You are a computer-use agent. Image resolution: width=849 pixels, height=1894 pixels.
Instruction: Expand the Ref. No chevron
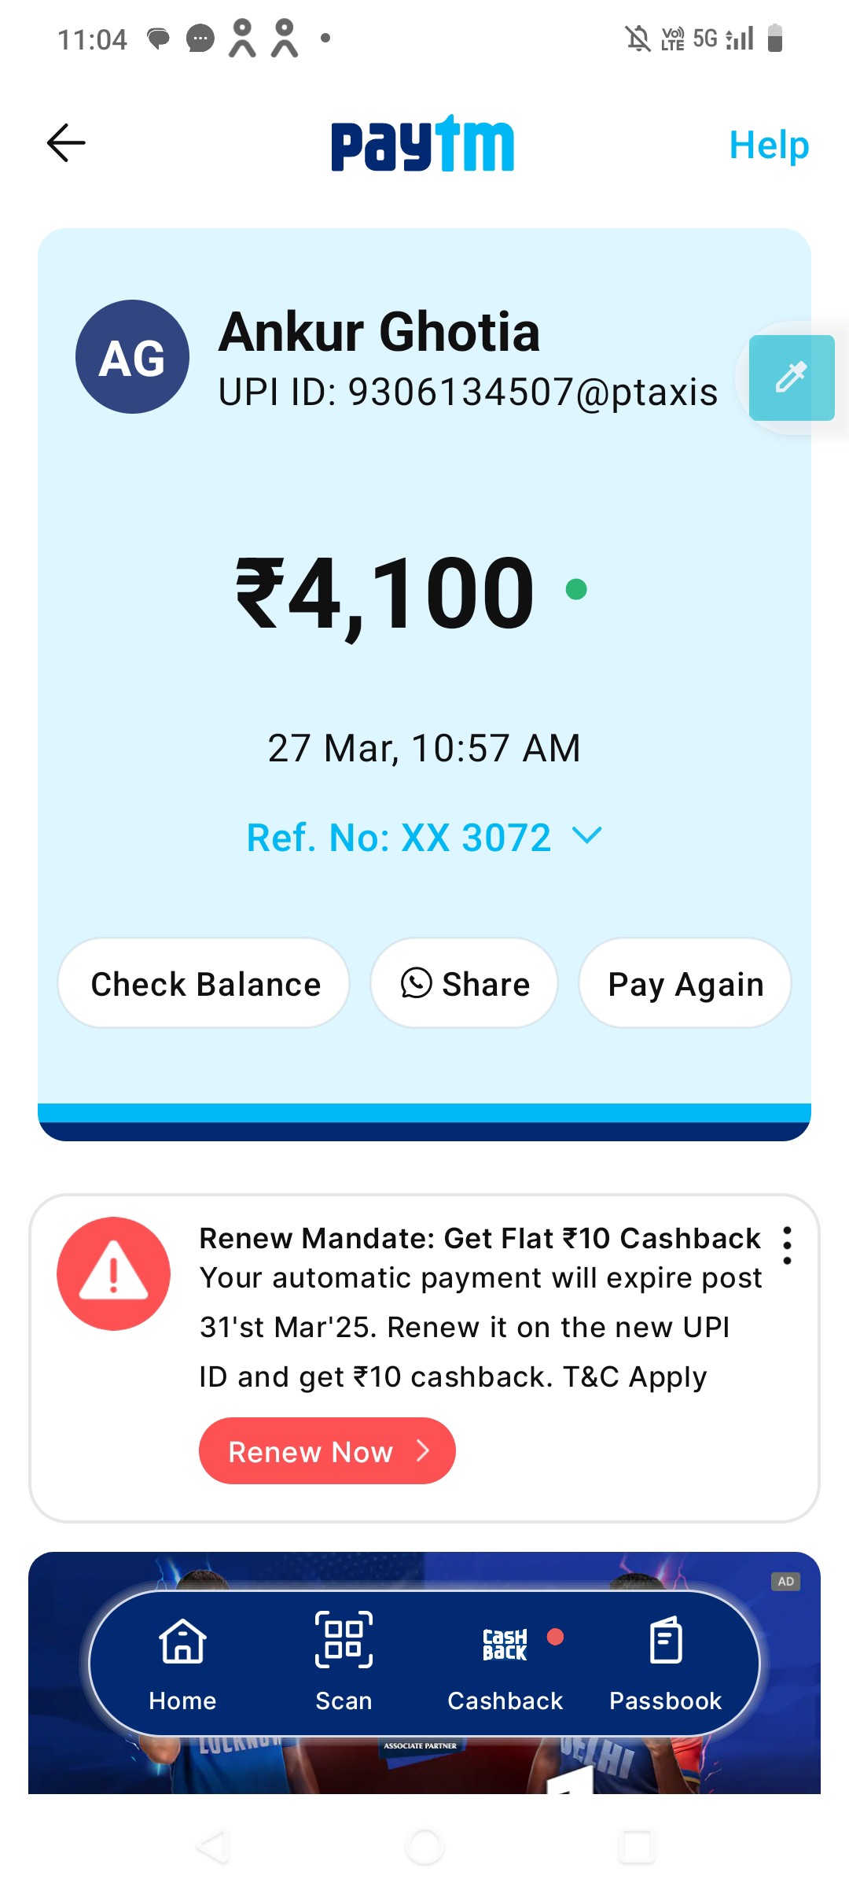point(587,835)
